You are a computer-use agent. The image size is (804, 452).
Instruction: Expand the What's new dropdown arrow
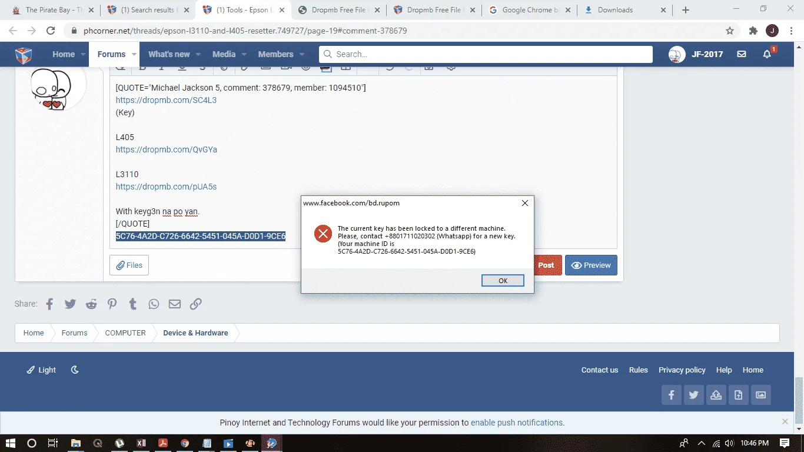(198, 54)
